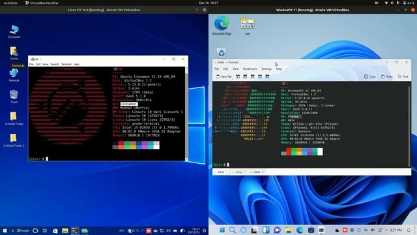The image size is (417, 235).
Task: Open the Terminal menu in gnome-terminal window
Action: click(66, 64)
